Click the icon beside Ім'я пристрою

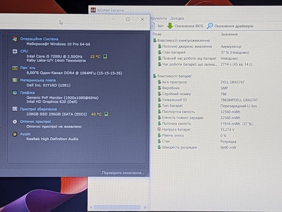(159, 82)
